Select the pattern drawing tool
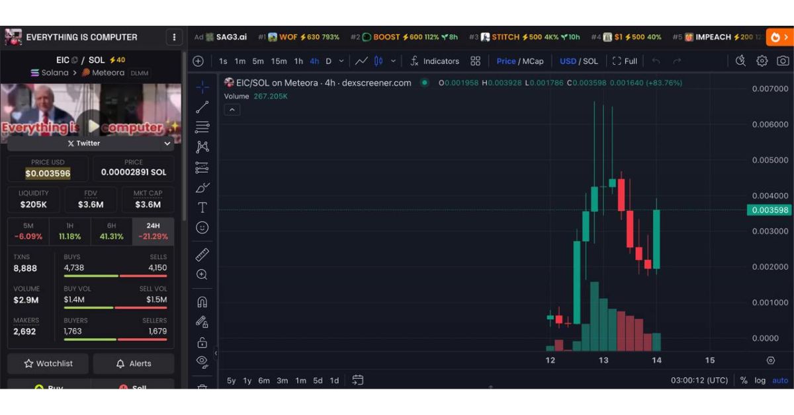Image resolution: width=794 pixels, height=415 pixels. pyautogui.click(x=202, y=147)
